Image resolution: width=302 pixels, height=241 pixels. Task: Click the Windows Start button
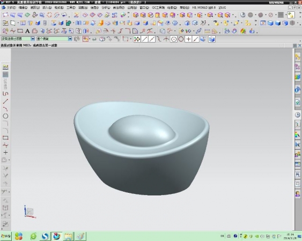pyautogui.click(x=6, y=236)
